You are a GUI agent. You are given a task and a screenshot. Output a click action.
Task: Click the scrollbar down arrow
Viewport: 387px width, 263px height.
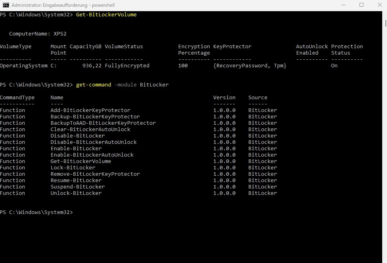pyautogui.click(x=384, y=260)
